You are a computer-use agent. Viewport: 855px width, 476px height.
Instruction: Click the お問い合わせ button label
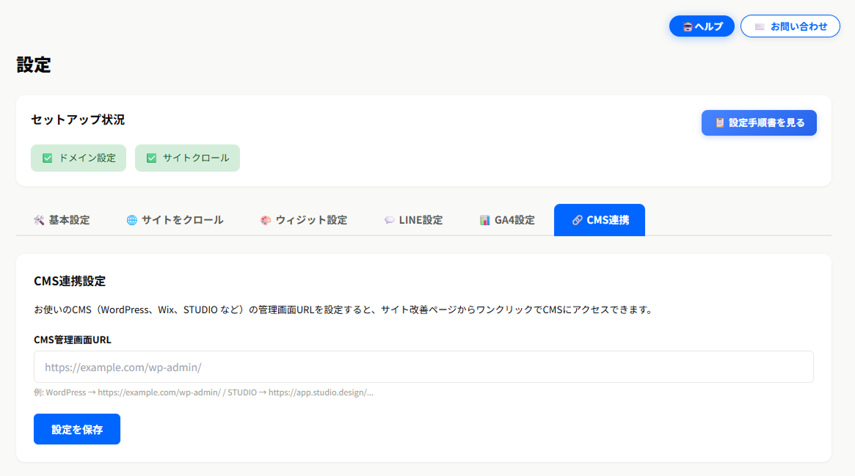(x=798, y=26)
